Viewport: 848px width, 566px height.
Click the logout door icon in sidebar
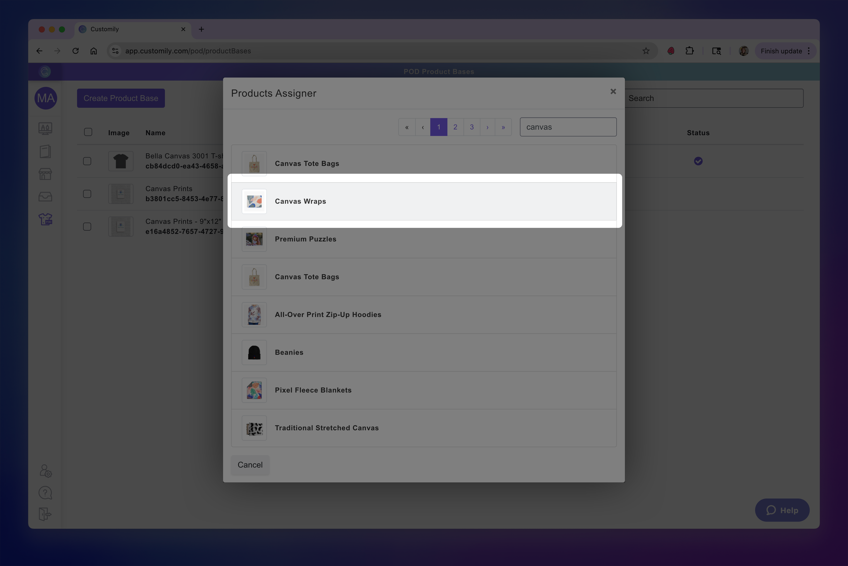pyautogui.click(x=45, y=514)
